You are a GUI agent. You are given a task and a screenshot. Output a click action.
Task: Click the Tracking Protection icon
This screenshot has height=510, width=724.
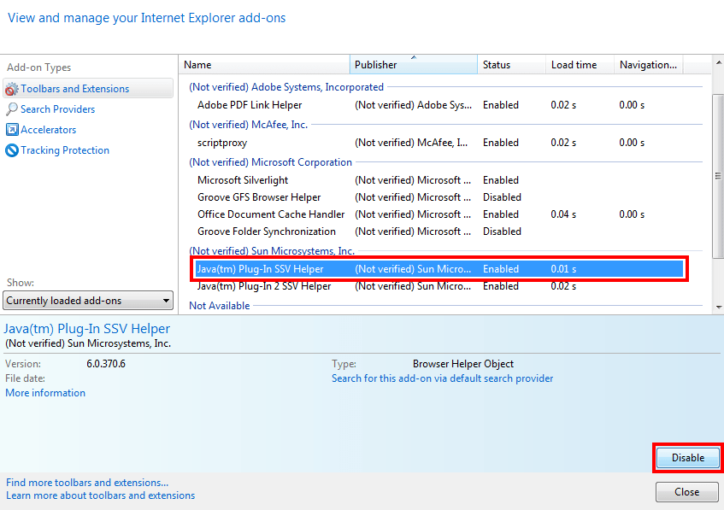(12, 150)
